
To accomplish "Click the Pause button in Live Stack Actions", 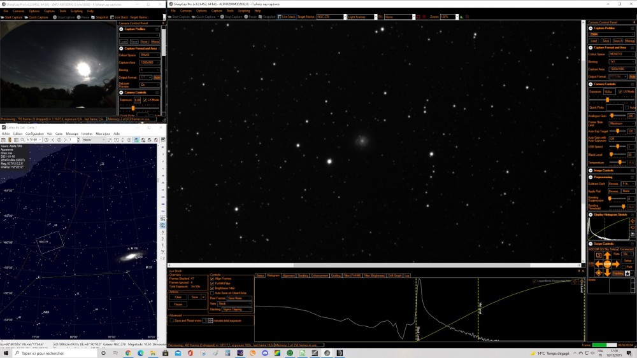I will pos(178,304).
